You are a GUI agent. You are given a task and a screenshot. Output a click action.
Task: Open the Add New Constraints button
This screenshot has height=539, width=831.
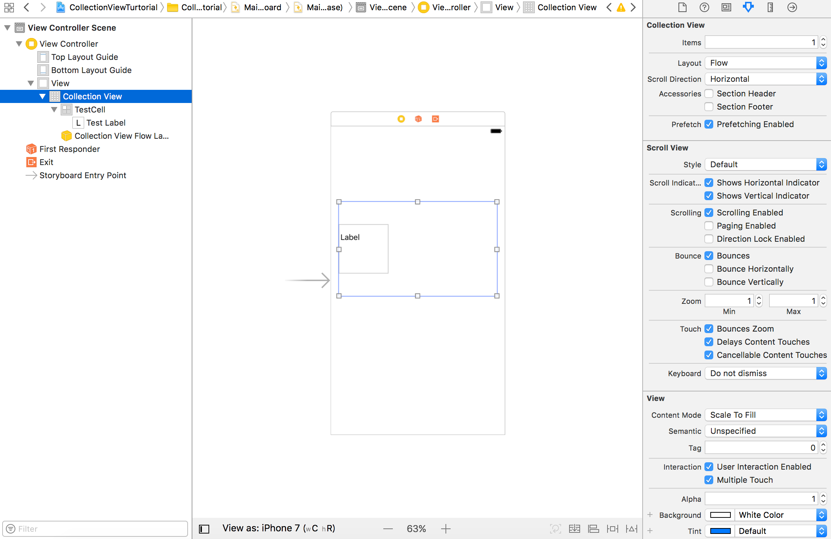coord(612,529)
